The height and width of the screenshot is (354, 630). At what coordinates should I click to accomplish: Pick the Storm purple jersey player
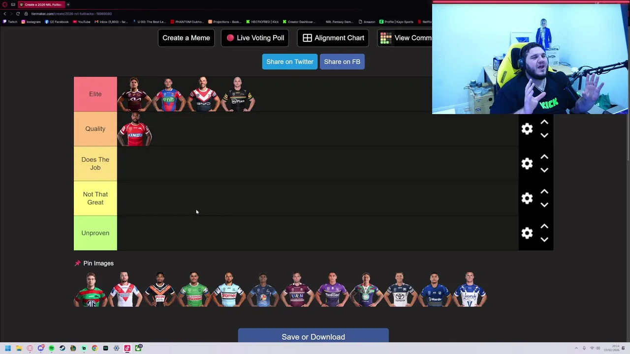(x=332, y=290)
